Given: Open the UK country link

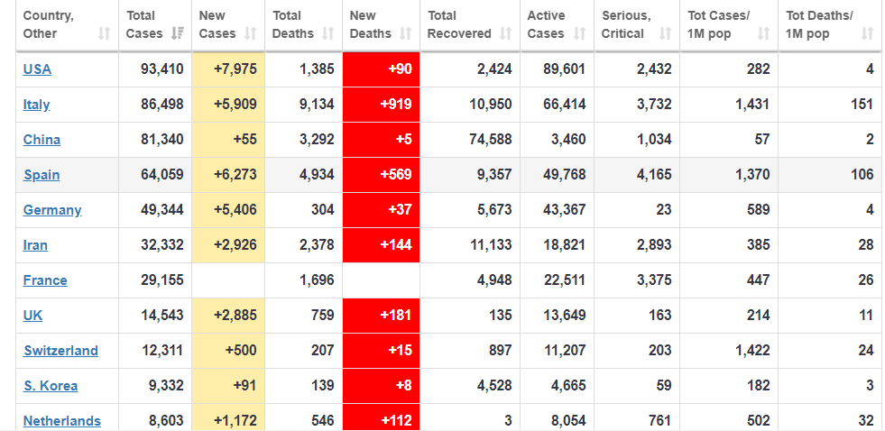Looking at the screenshot, I should 32,316.
